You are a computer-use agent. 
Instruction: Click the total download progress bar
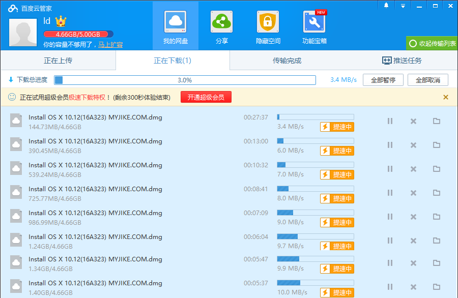coord(185,80)
